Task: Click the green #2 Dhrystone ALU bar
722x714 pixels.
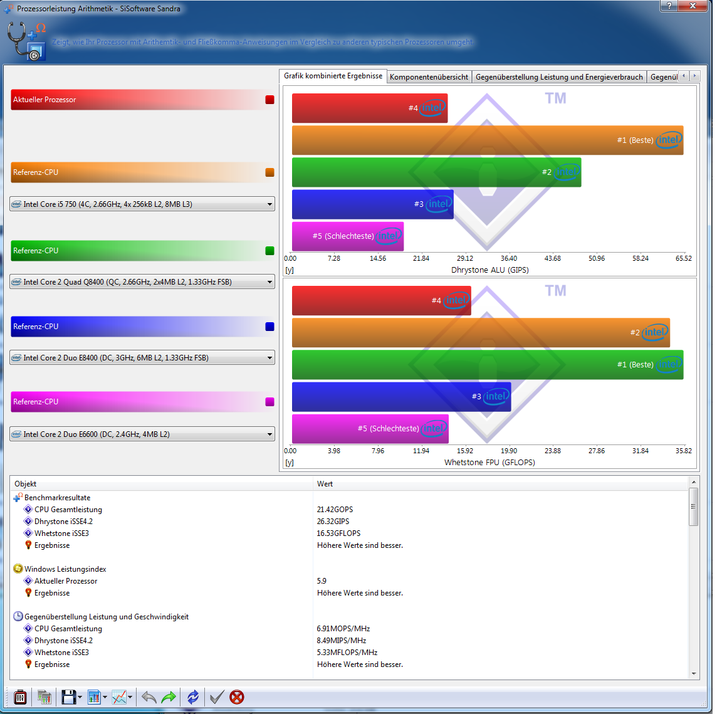Action: (x=436, y=172)
